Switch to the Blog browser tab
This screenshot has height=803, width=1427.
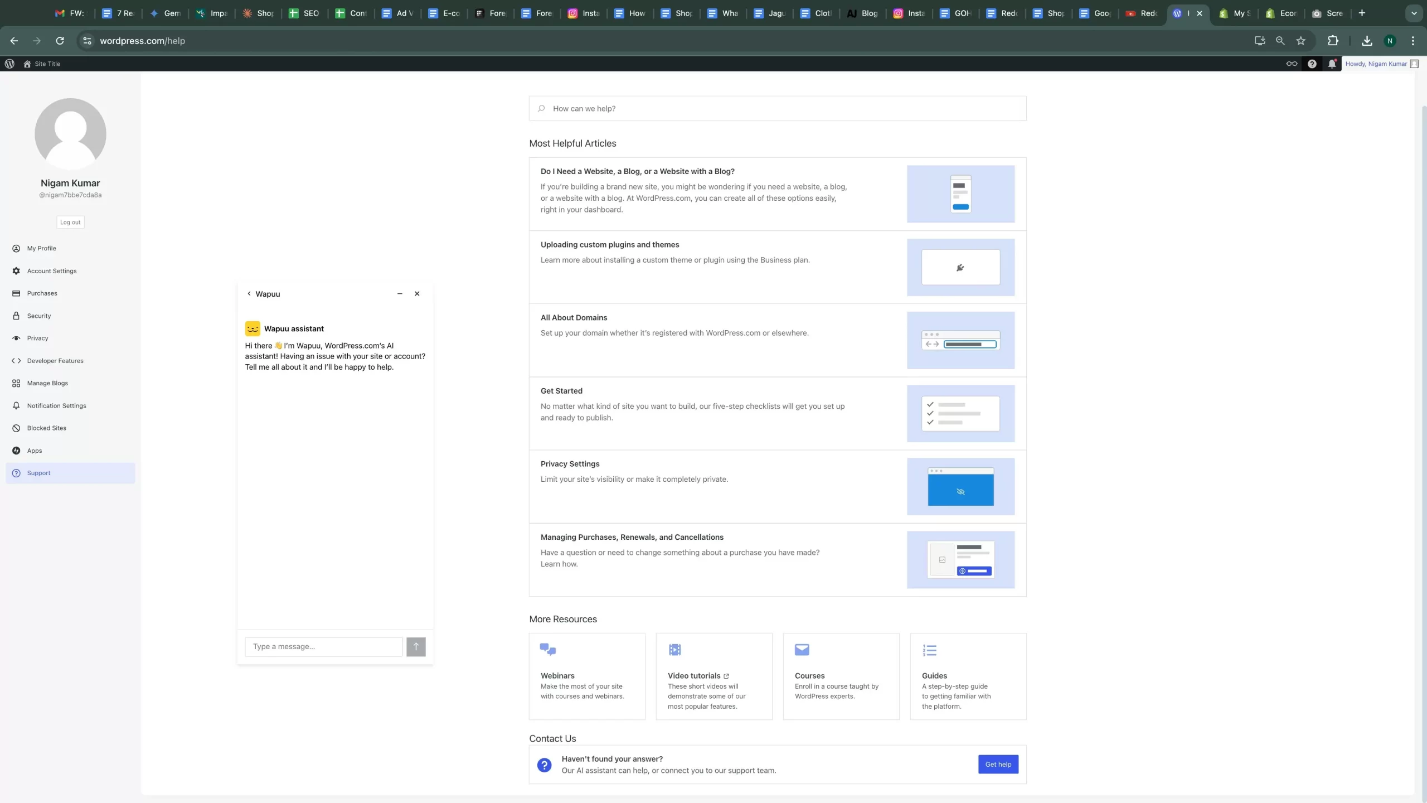coord(863,13)
